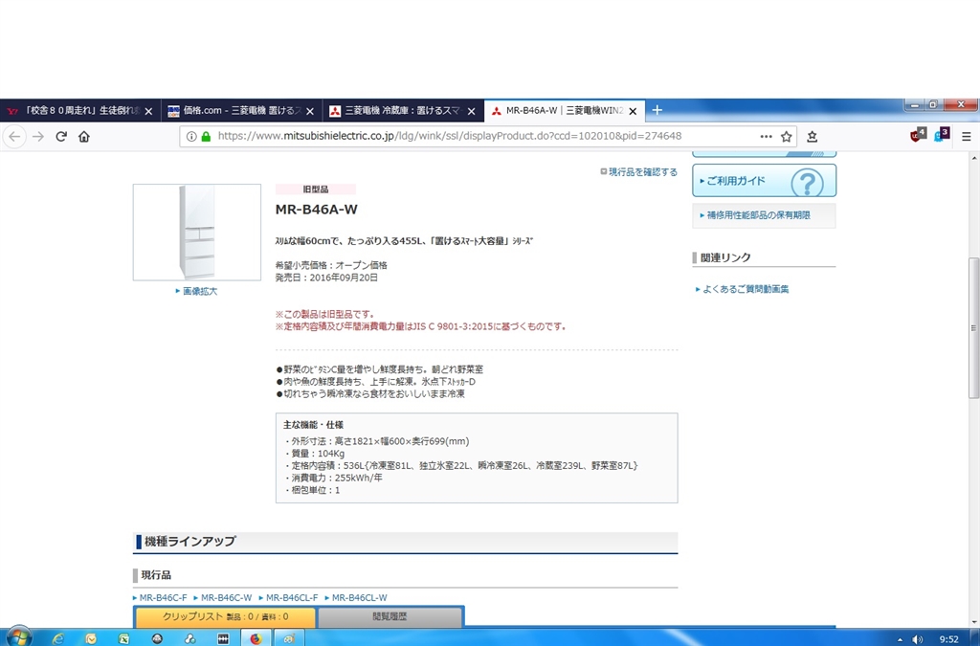Close the MR-B46A-W tab
This screenshot has height=646, width=980.
click(633, 111)
